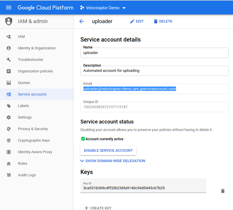
Task: Click the Troubleshooter wrench icon
Action: (9, 60)
